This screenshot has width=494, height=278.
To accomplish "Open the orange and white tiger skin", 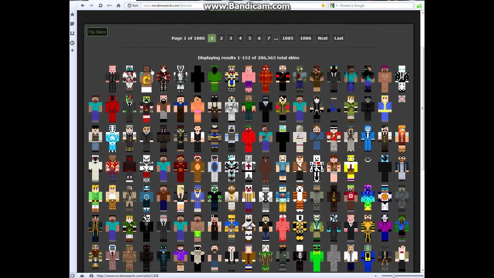I will tap(299, 198).
